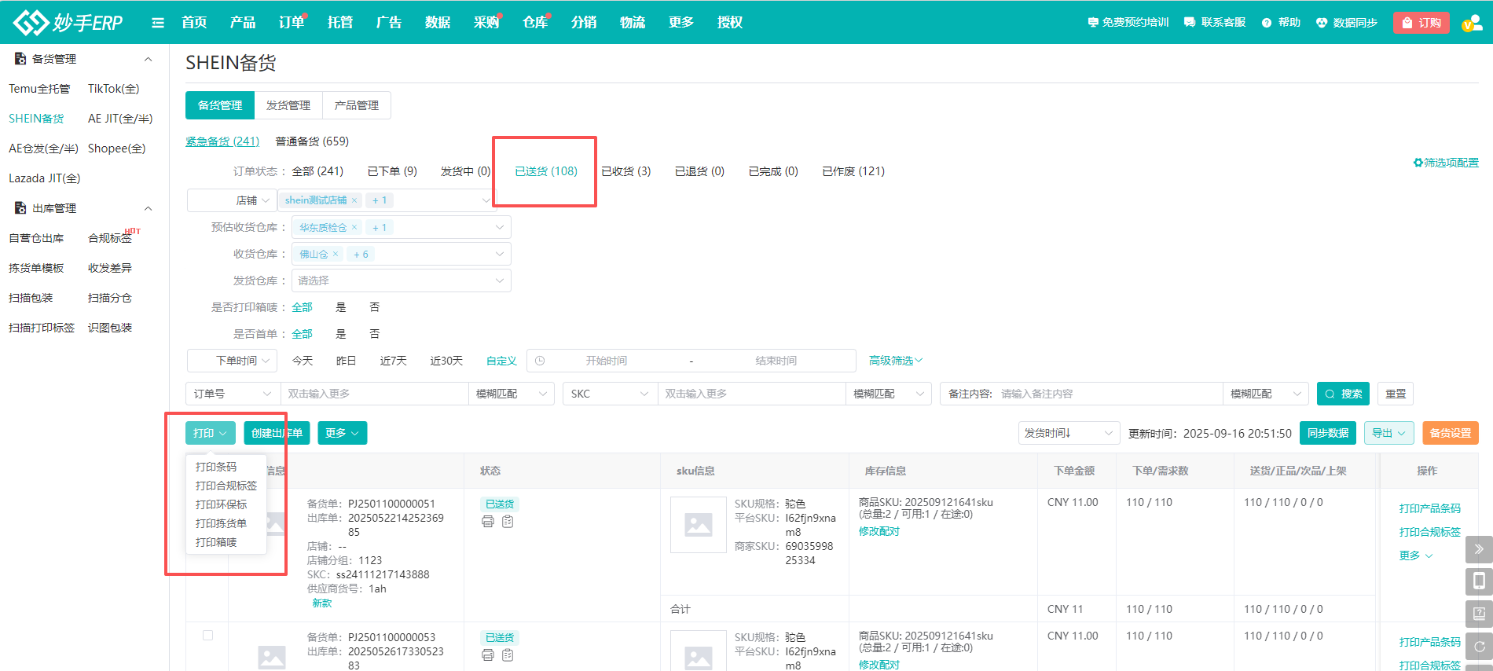Open SKC field type dropdown
The width and height of the screenshot is (1493, 671).
[610, 394]
